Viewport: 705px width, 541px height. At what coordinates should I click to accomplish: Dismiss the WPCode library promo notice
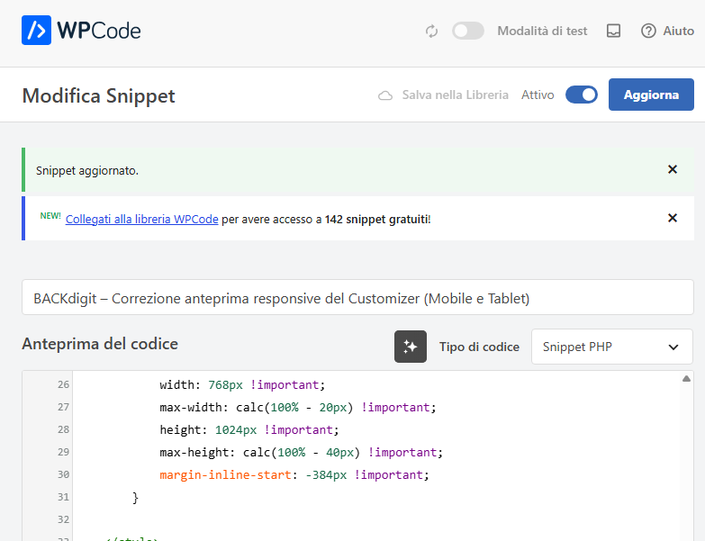pos(673,218)
